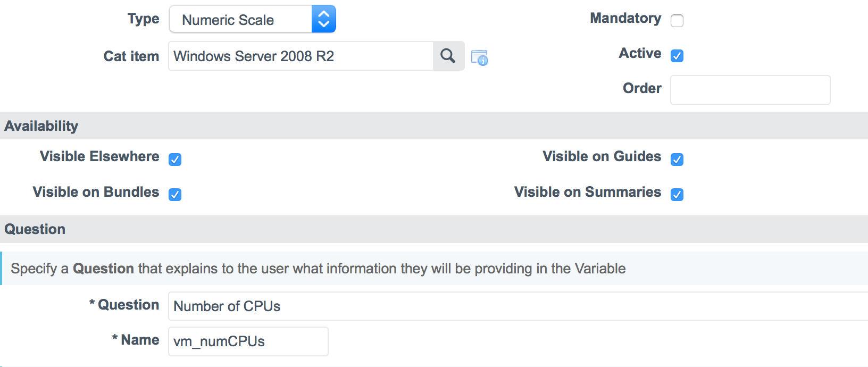Viewport: 868px width, 367px height.
Task: Click the Cat item field label
Action: point(131,56)
